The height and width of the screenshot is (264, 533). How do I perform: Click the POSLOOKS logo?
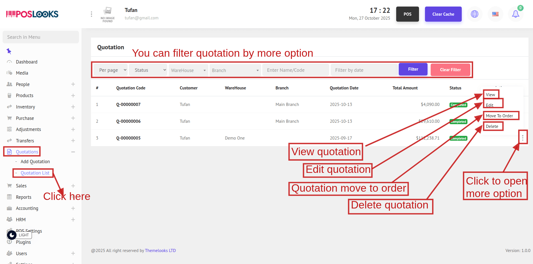point(32,14)
